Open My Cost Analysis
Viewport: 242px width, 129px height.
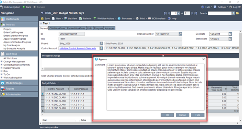coord(12,45)
